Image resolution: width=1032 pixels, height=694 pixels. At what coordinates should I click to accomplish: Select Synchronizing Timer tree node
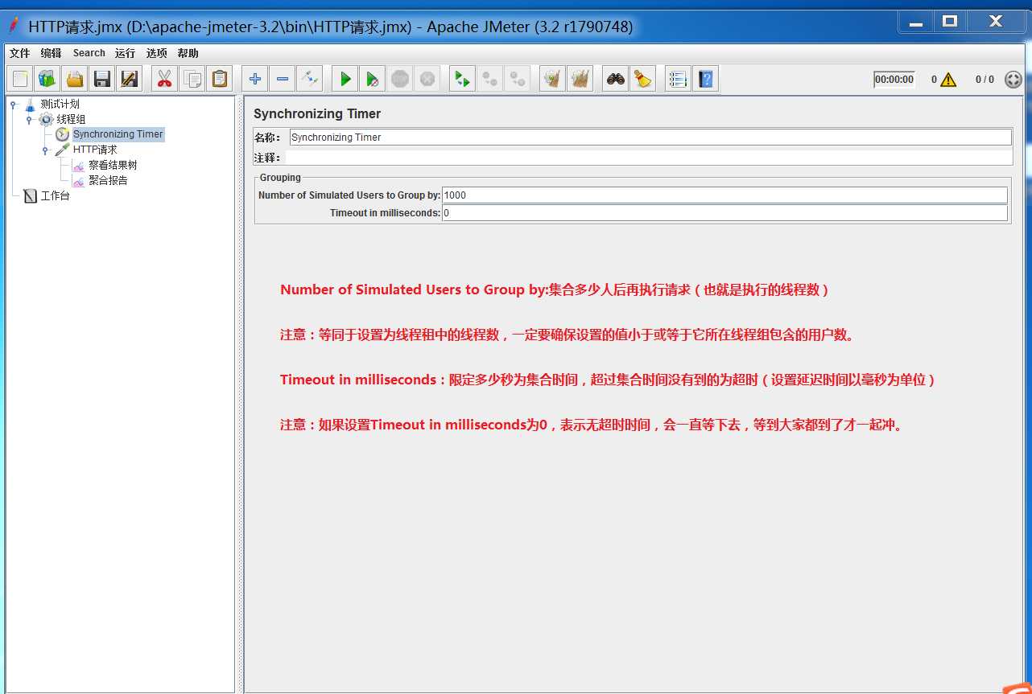118,134
